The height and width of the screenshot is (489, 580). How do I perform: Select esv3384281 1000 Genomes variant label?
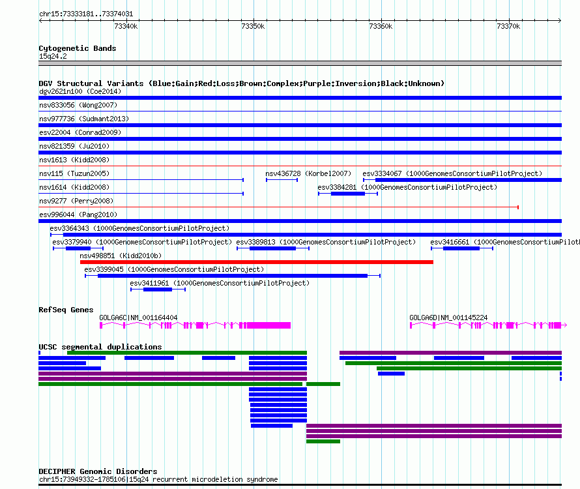(x=407, y=187)
